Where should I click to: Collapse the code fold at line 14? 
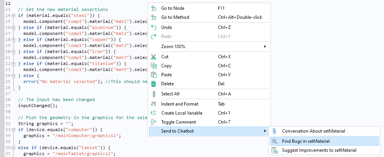(x=14, y=15)
